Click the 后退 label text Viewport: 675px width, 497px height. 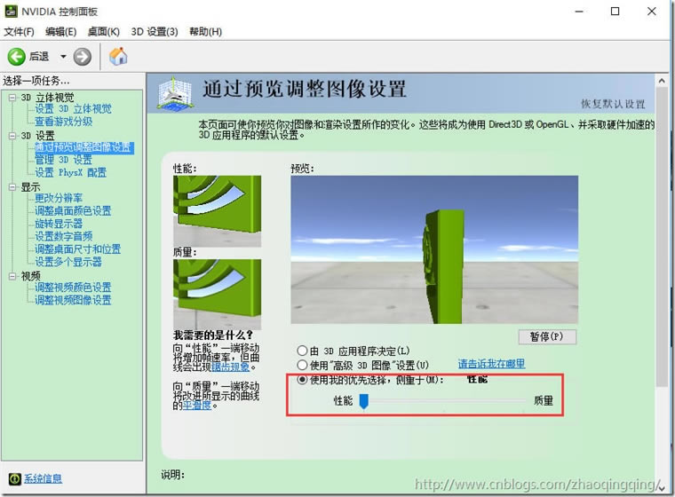(x=39, y=57)
